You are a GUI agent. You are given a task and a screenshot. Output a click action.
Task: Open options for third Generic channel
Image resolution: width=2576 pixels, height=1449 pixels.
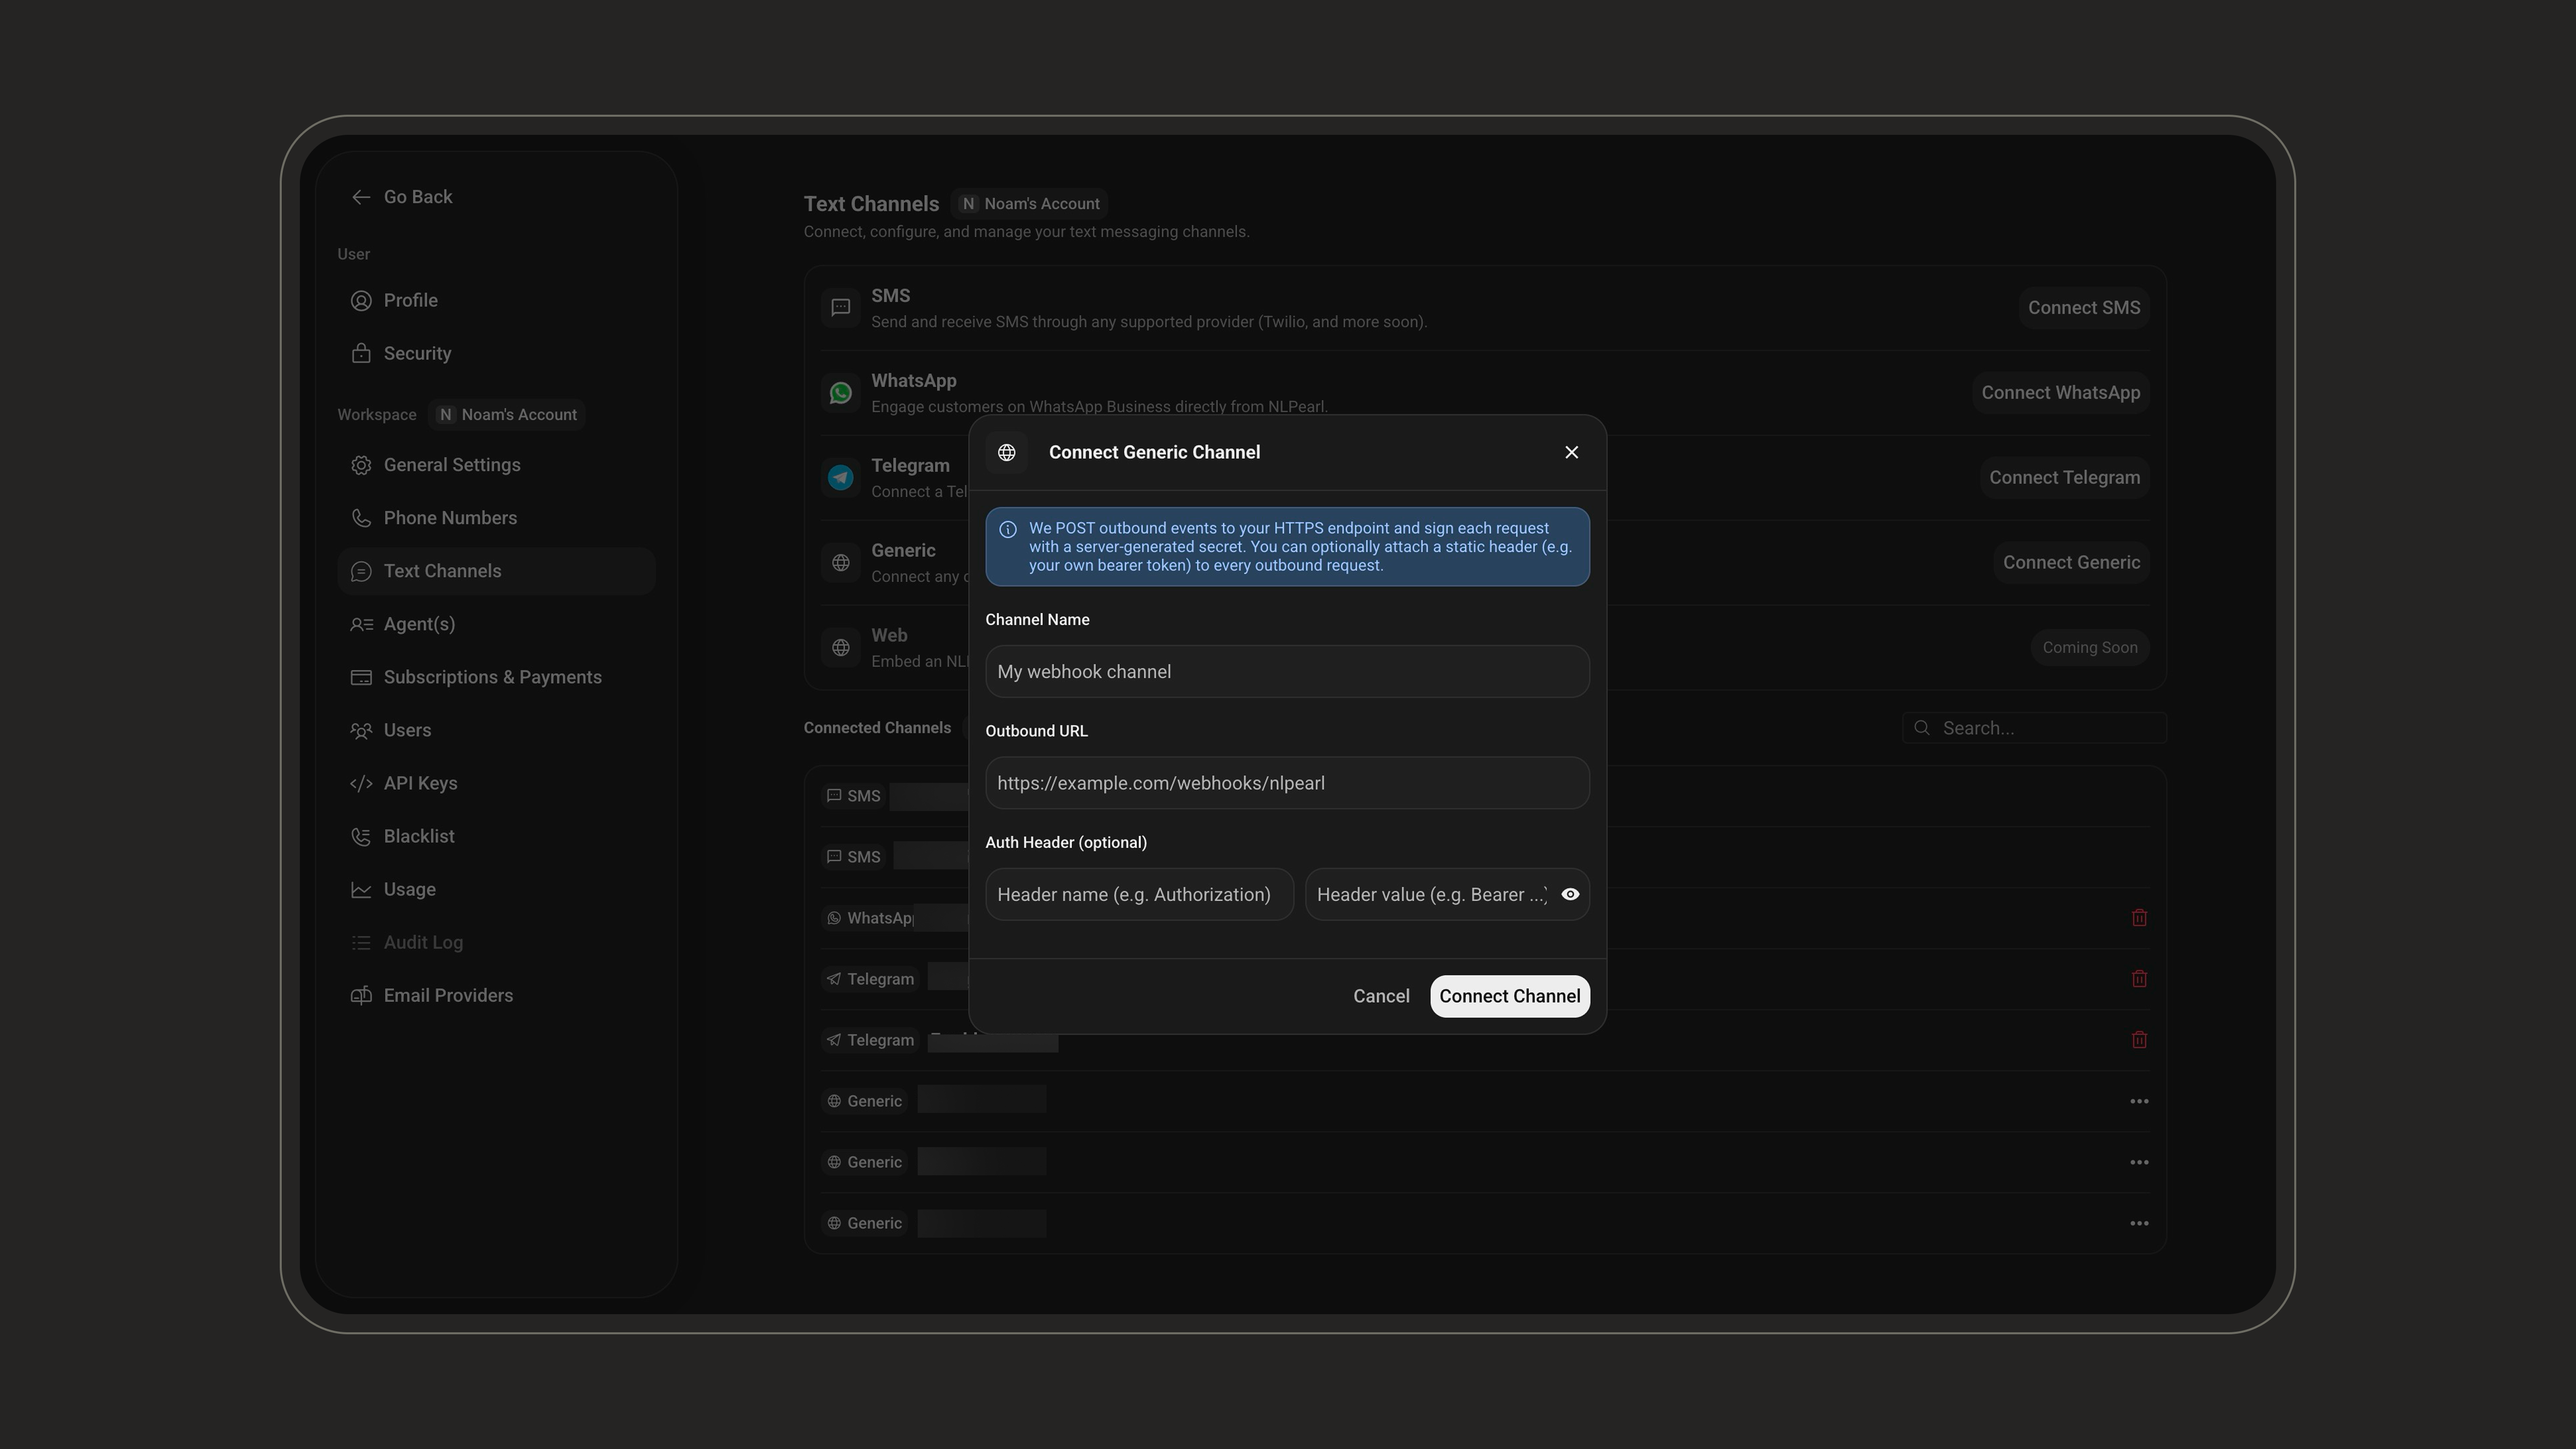click(2139, 1223)
